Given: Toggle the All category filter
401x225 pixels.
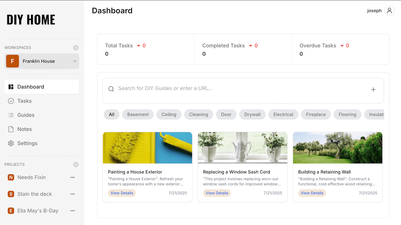Looking at the screenshot, I should (x=111, y=114).
